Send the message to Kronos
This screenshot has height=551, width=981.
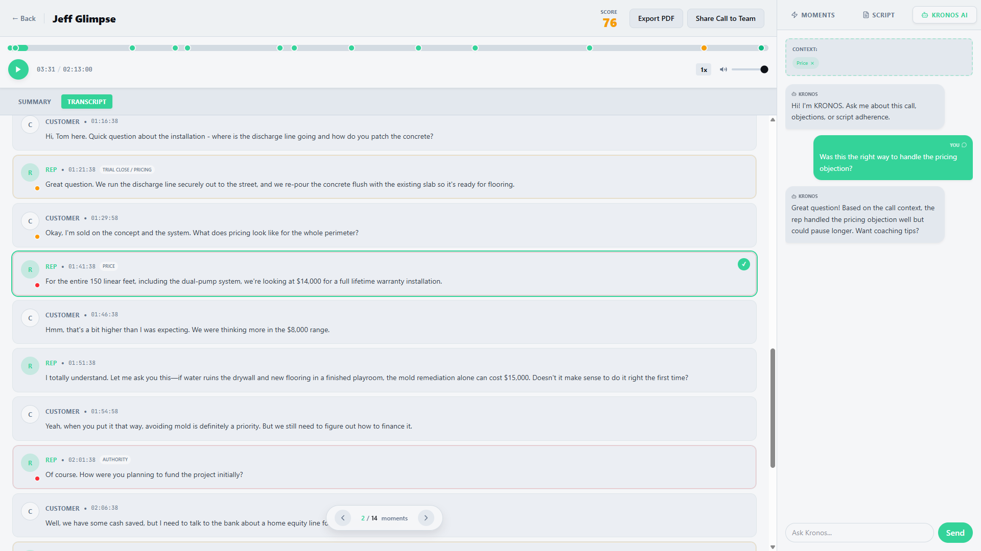(955, 533)
